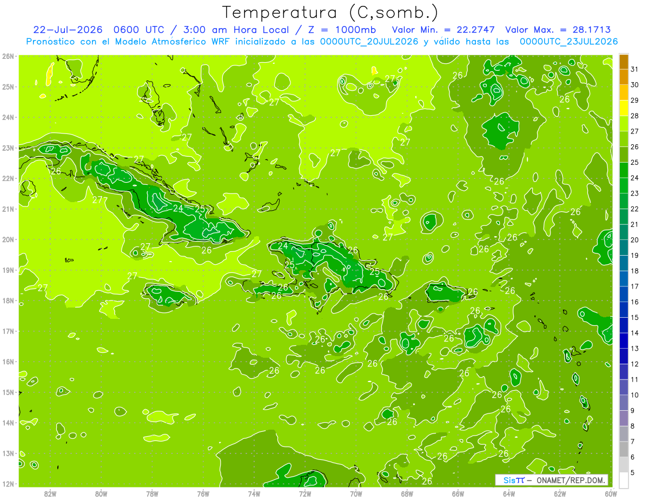
Task: Click the 72W longitude axis label
Action: tap(305, 493)
